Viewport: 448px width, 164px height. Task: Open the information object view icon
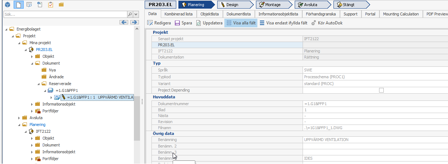40,5
